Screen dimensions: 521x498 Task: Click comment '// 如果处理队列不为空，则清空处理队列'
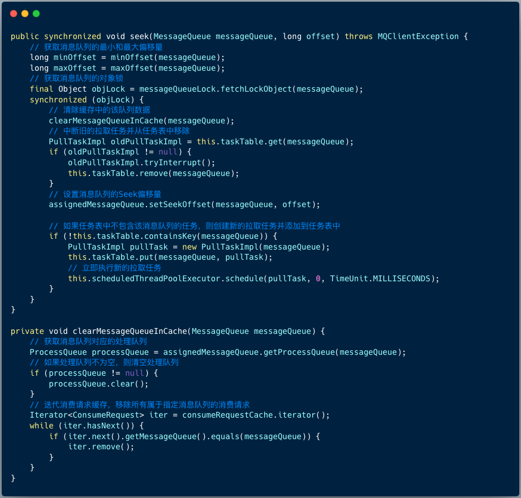[x=104, y=363]
